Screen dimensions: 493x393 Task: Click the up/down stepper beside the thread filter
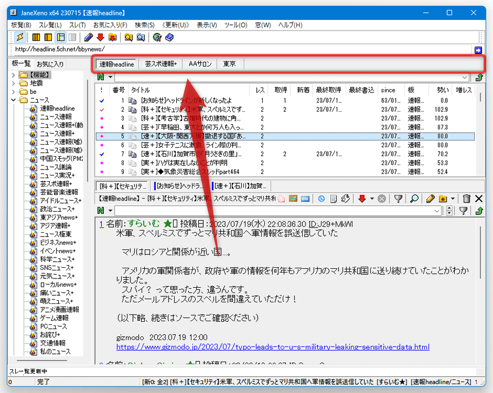(450, 211)
